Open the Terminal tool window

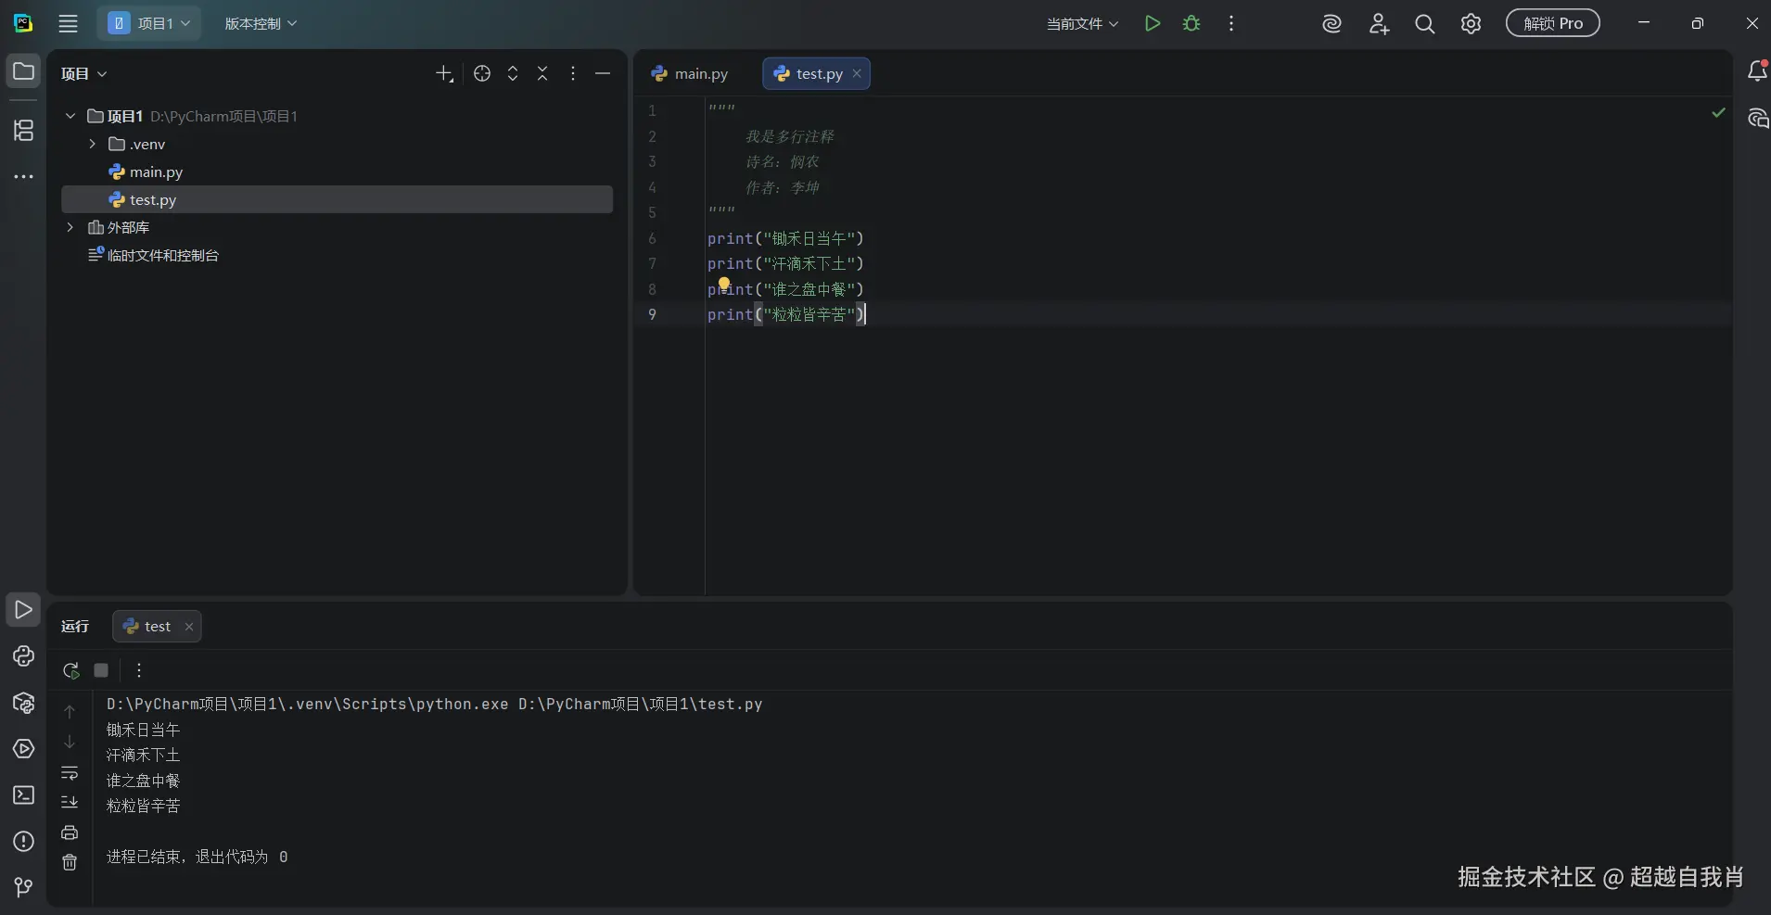(23, 795)
